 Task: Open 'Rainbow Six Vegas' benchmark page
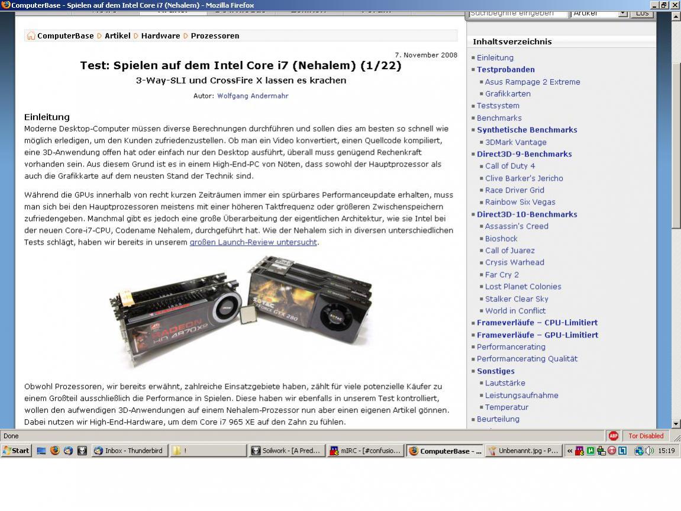[x=520, y=202]
